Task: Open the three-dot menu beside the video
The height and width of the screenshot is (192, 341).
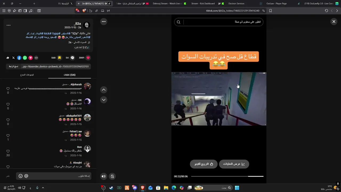Action: click(104, 22)
